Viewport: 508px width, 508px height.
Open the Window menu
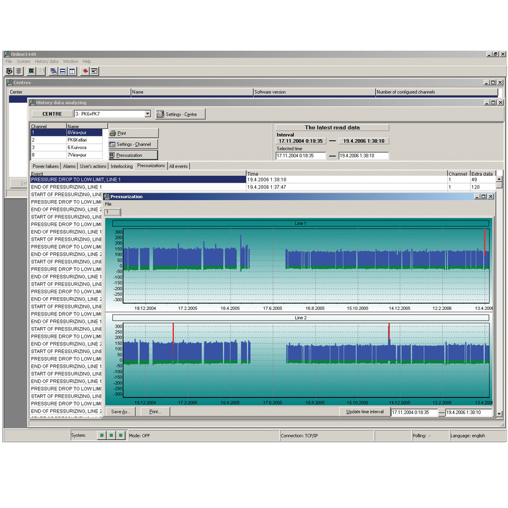70,61
